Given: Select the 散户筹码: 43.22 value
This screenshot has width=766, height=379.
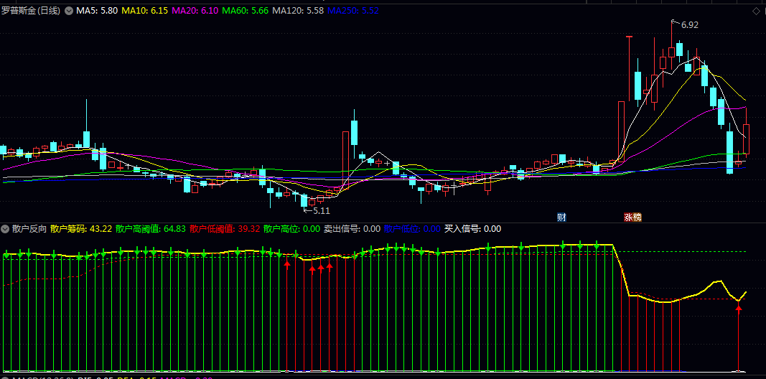Looking at the screenshot, I should pos(81,228).
